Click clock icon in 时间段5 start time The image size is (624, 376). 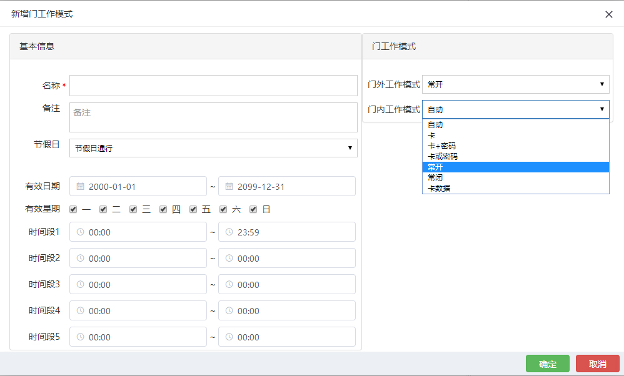click(80, 337)
